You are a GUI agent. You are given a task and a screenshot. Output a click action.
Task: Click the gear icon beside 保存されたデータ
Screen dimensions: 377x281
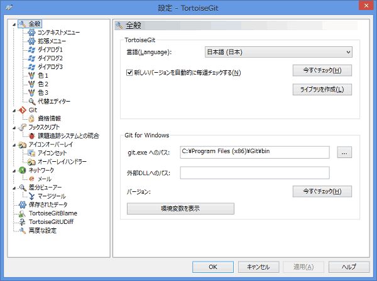click(23, 204)
